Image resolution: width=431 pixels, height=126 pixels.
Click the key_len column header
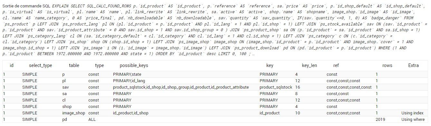(309, 65)
